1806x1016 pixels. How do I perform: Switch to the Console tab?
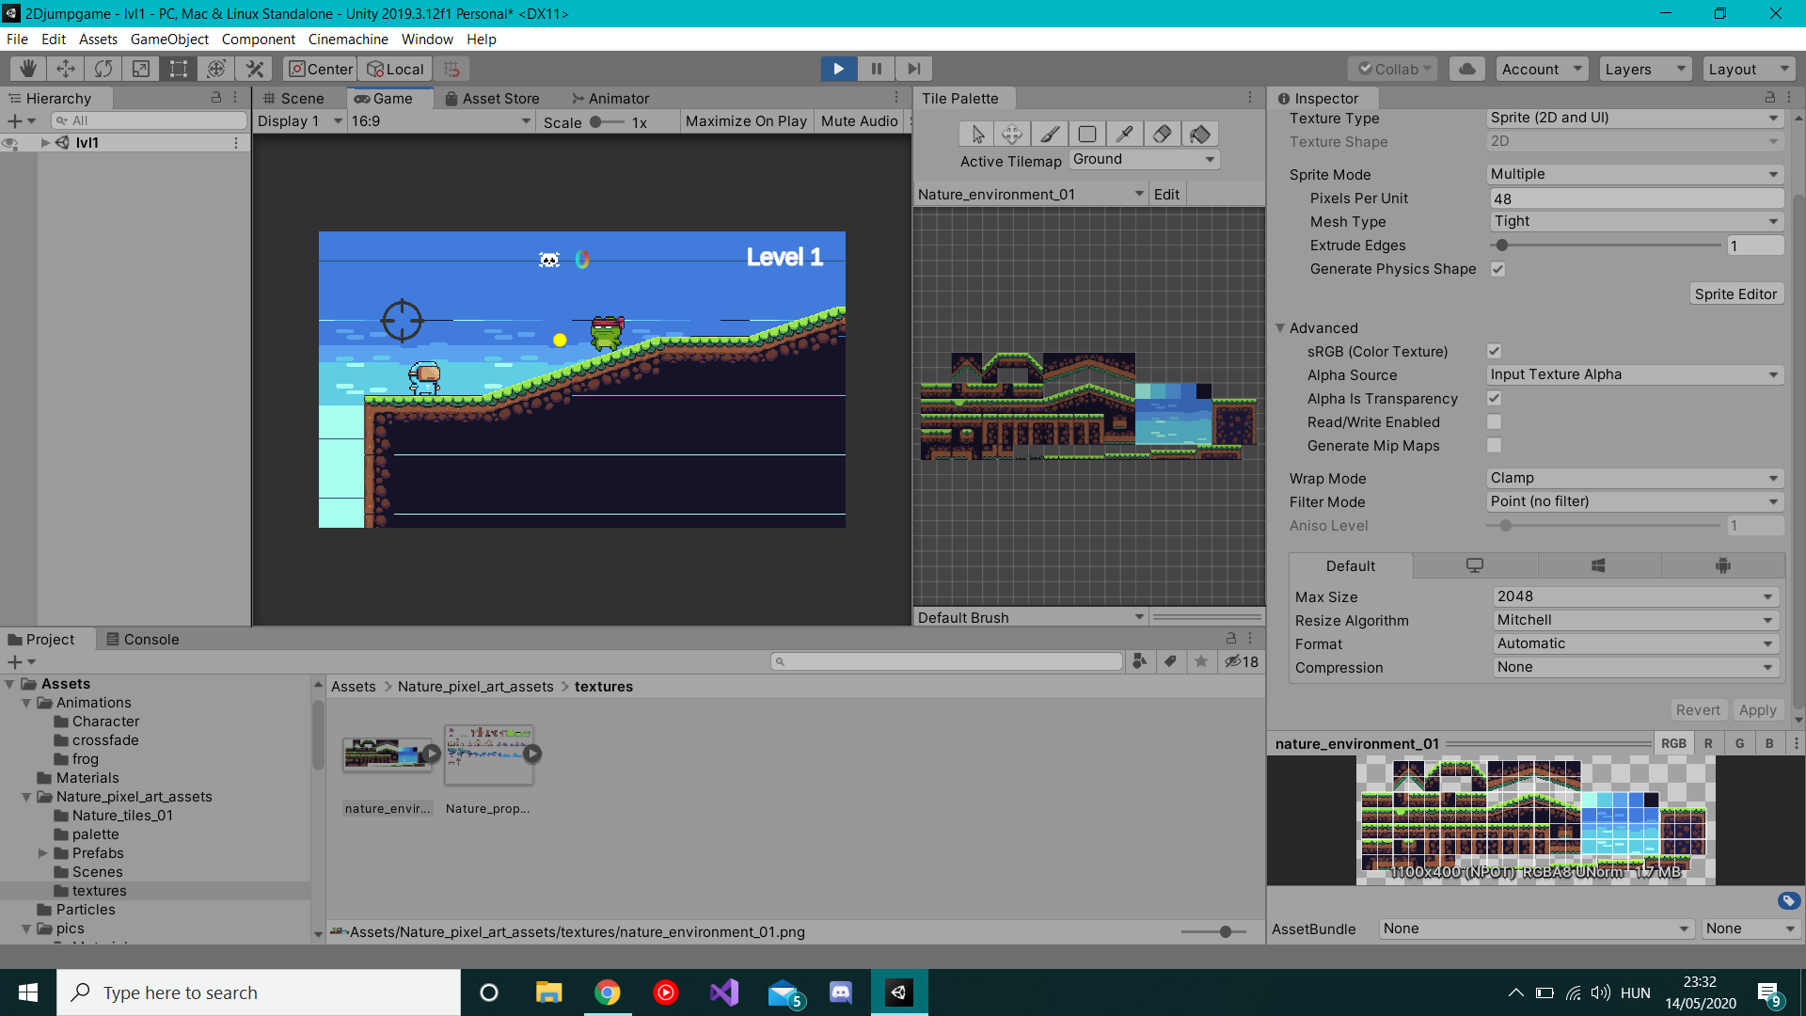tap(142, 640)
